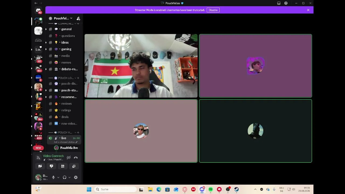Screen dimensions: 345x194
Task: Add a channel to the POUCH LO... category
Action: 78,78
